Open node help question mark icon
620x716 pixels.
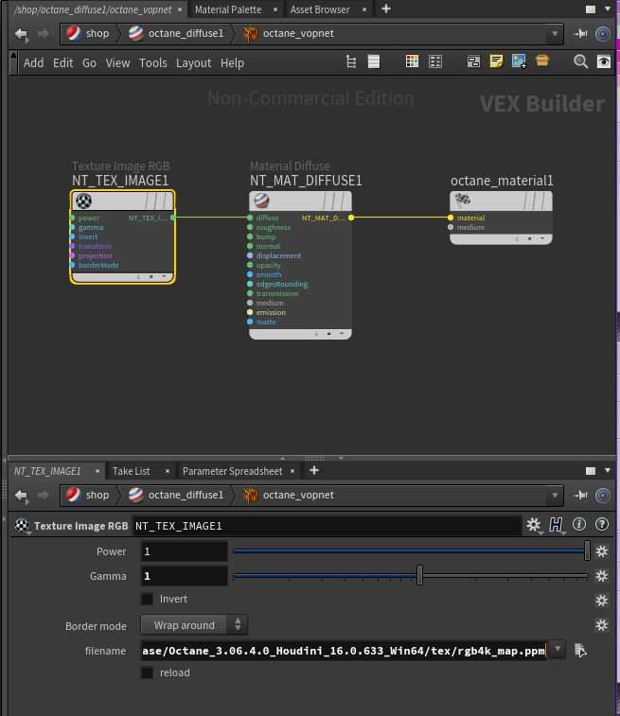[x=602, y=524]
